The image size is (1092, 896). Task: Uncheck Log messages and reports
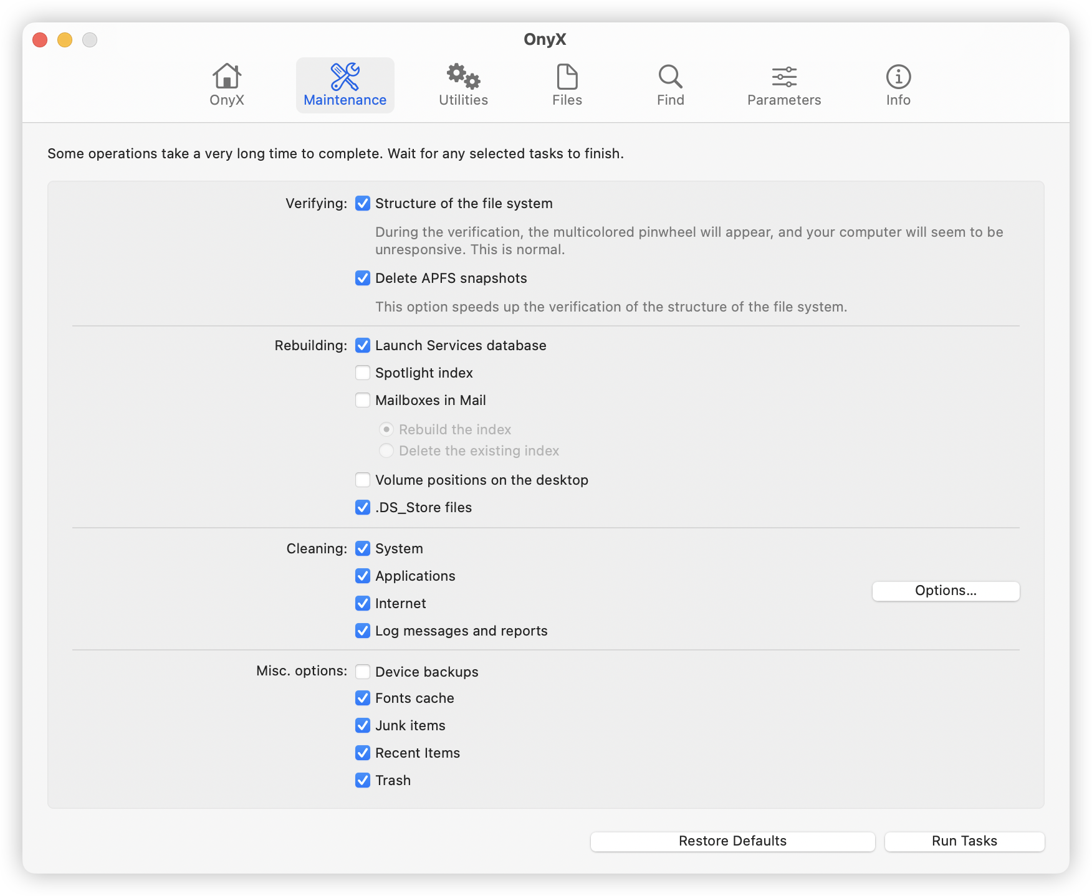click(363, 631)
